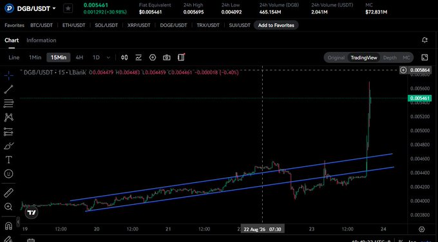
Task: Click the DigiByte coin logo
Action: 9,8
